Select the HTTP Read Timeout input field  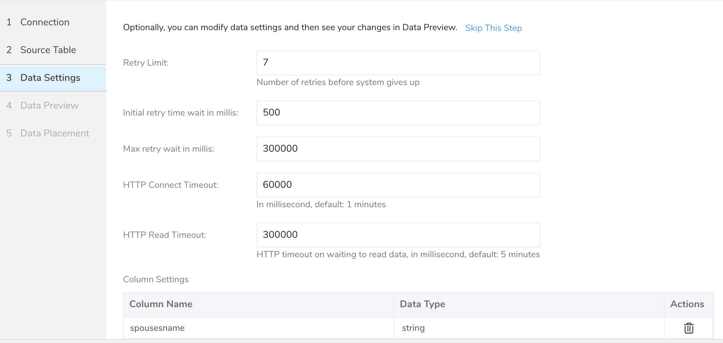click(x=398, y=235)
